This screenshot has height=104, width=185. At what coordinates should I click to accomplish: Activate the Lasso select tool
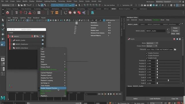click(3, 25)
